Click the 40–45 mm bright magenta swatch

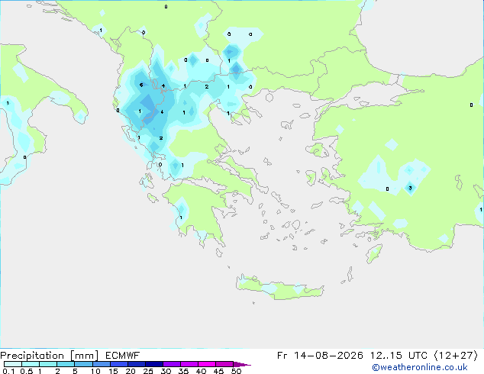207,364
